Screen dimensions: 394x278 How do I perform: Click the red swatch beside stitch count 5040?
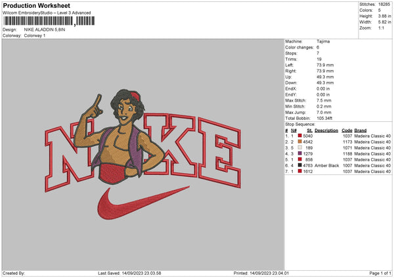[x=300, y=136]
